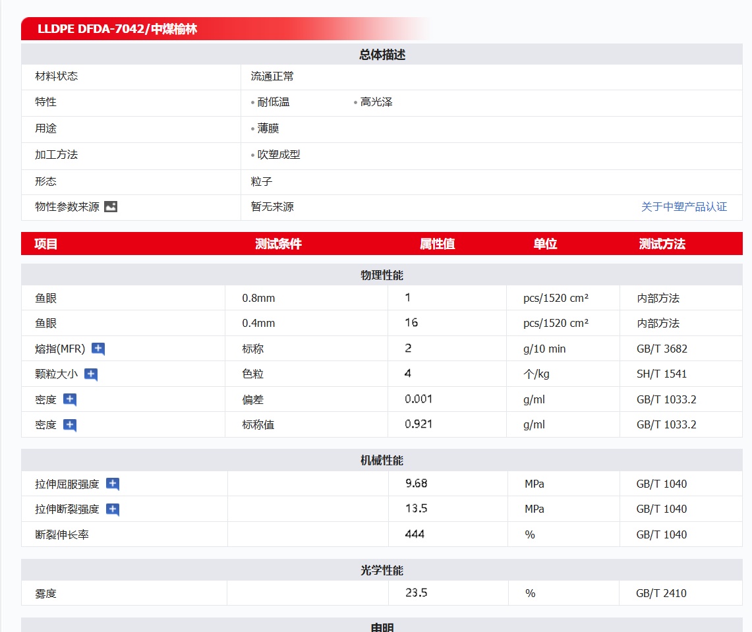Click the 断裂伸长率 label
This screenshot has width=752, height=632.
[x=62, y=534]
